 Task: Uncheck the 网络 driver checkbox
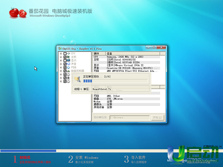(x=65, y=68)
